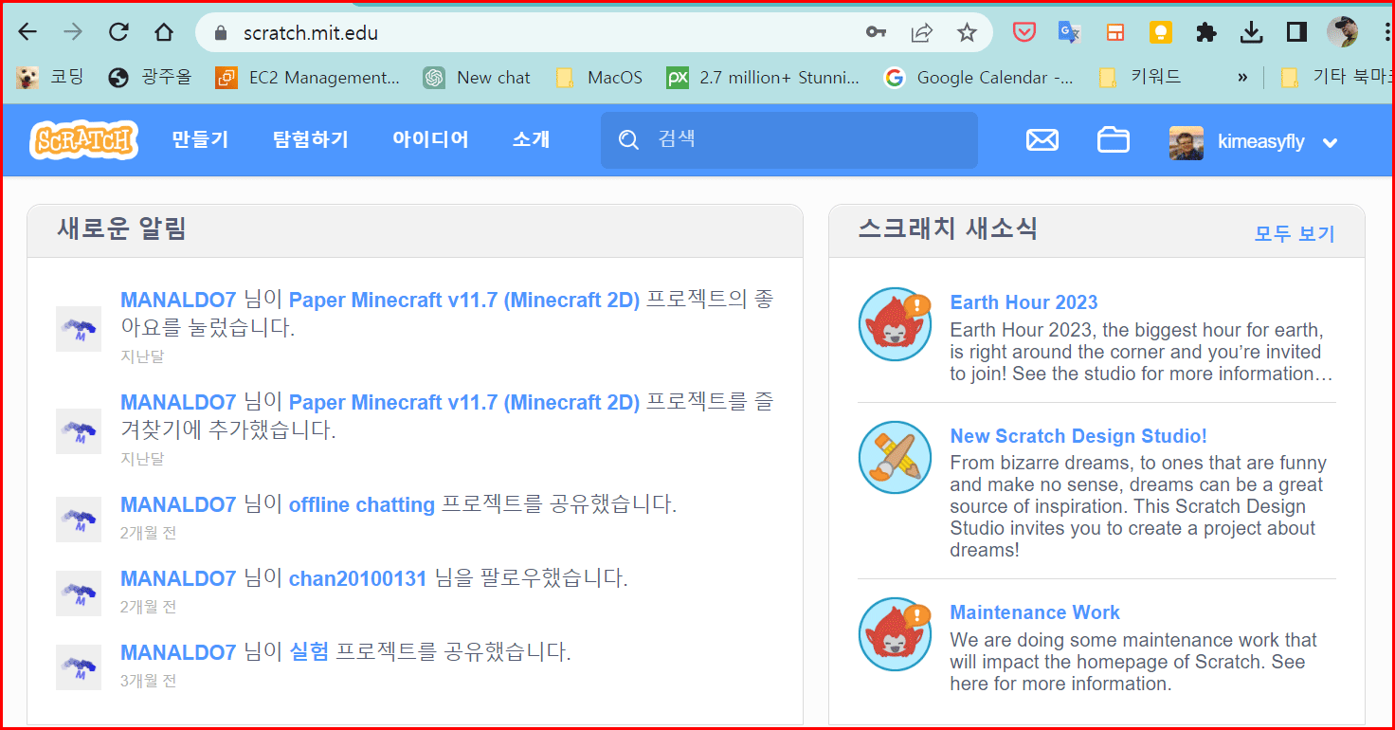Screen dimensions: 1395x730
Task: Click the Maintenance Work news icon
Action: pyautogui.click(x=896, y=634)
